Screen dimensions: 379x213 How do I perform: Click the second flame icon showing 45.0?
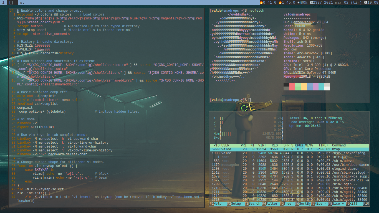pyautogui.click(x=280, y=2)
